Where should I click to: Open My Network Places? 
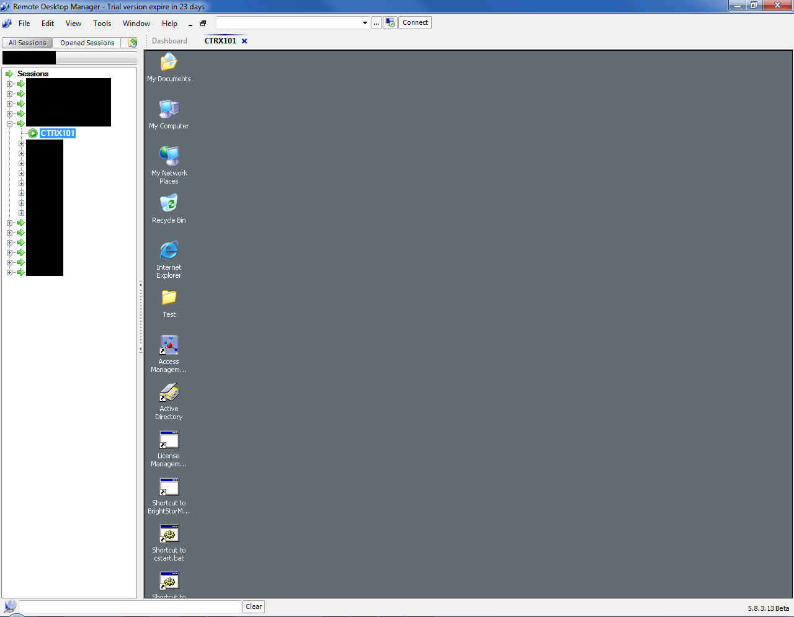pos(168,157)
